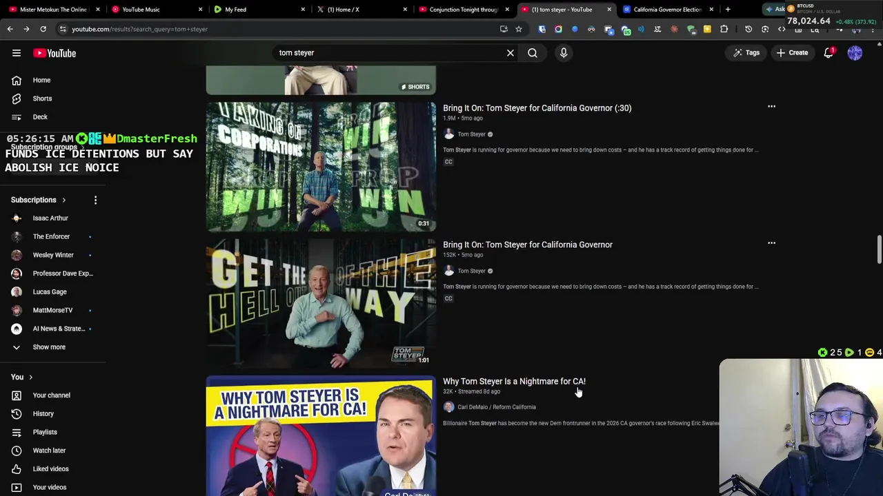Open the browser Extensions puzzle icon
The image size is (883, 496).
click(724, 29)
